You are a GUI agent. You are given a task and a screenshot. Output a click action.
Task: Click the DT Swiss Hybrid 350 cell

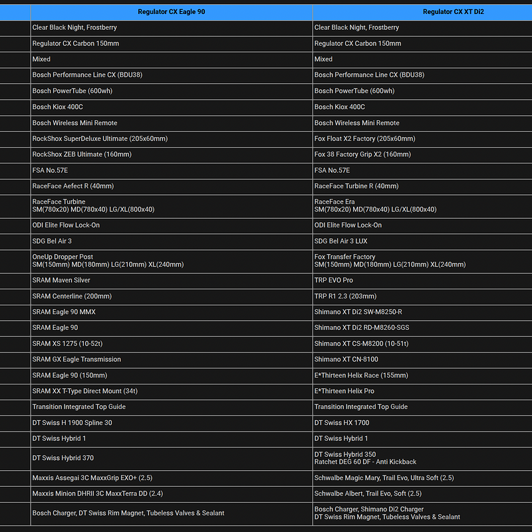(422, 458)
